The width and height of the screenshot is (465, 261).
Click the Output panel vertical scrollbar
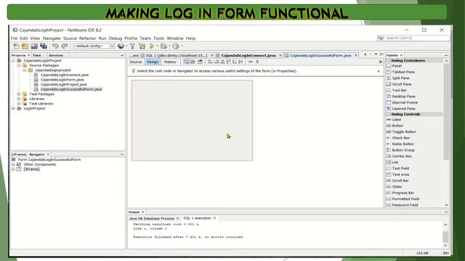point(445,237)
